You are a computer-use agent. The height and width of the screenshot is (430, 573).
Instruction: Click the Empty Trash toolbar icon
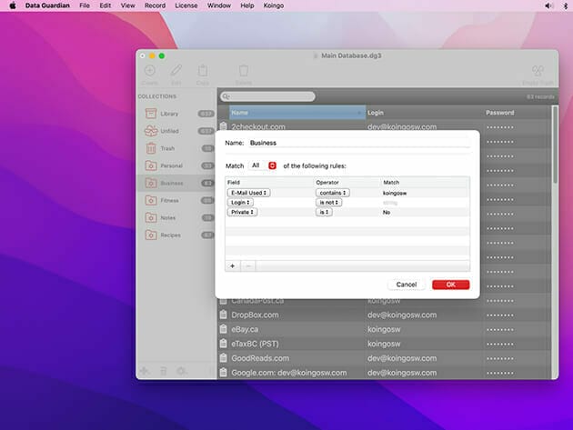538,72
